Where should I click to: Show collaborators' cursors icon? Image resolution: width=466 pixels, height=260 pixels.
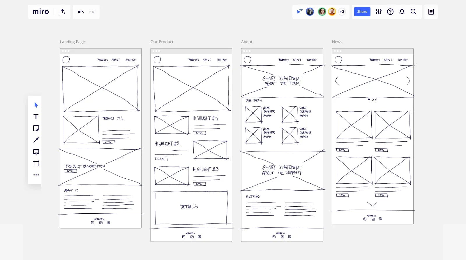pos(299,12)
